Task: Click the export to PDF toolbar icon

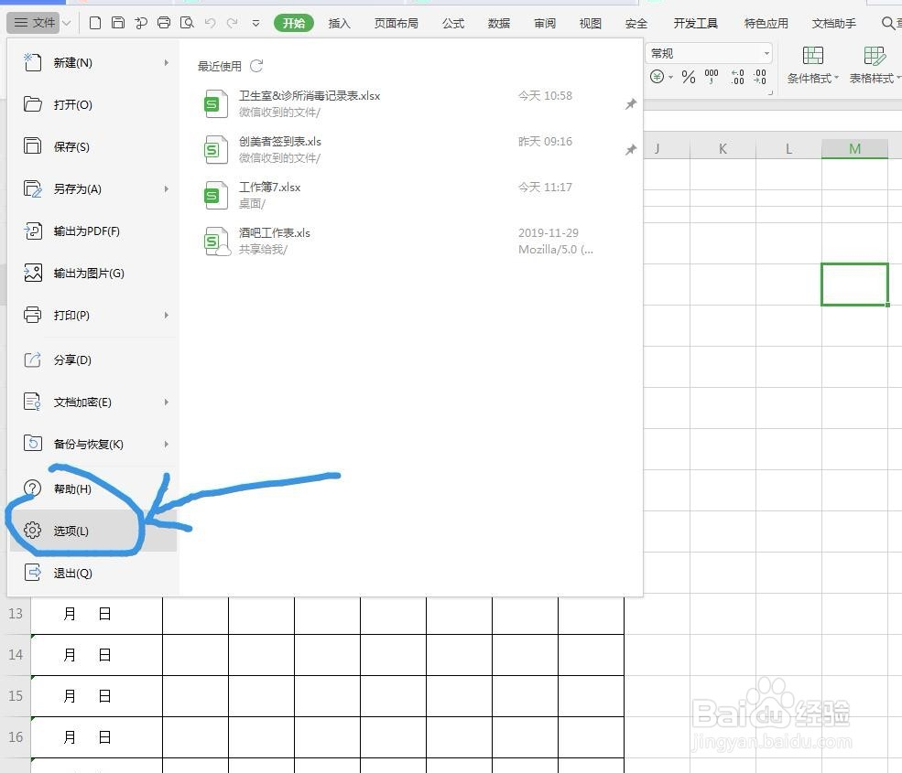Action: point(141,23)
